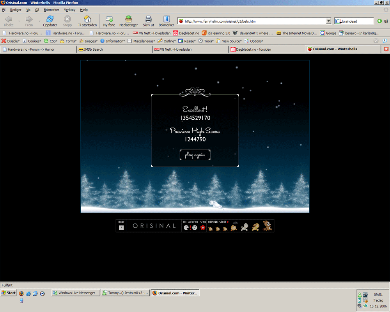Click running squirrel store icon
The height and width of the screenshot is (312, 390).
tap(255, 227)
